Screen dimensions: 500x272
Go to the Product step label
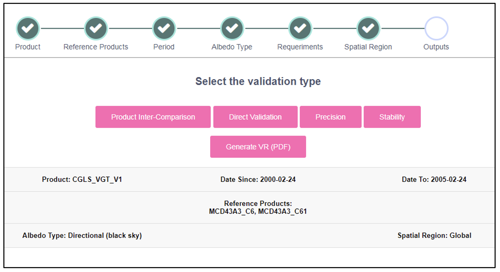click(x=28, y=47)
